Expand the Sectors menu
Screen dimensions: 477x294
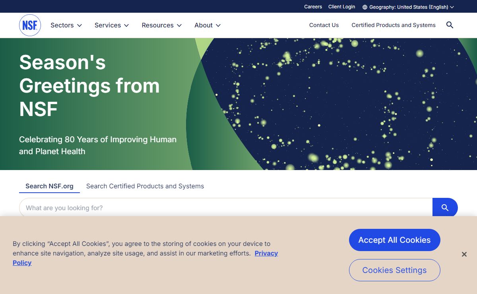[66, 25]
